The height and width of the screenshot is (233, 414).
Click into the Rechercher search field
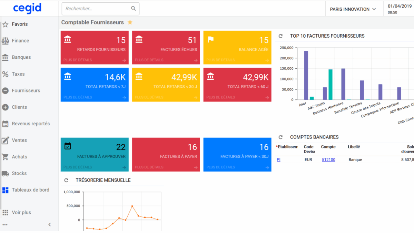(x=97, y=9)
